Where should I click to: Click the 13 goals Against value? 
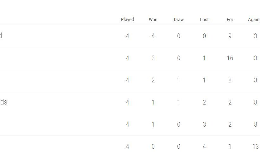[256, 146]
